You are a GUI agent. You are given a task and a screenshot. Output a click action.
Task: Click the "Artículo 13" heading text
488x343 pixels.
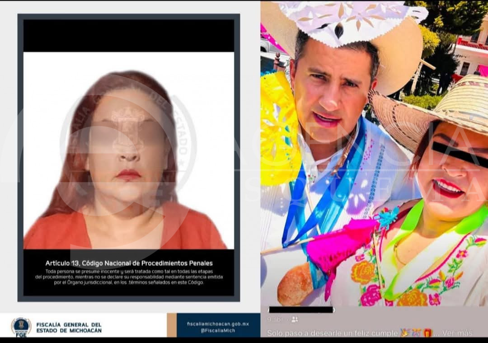pos(129,263)
